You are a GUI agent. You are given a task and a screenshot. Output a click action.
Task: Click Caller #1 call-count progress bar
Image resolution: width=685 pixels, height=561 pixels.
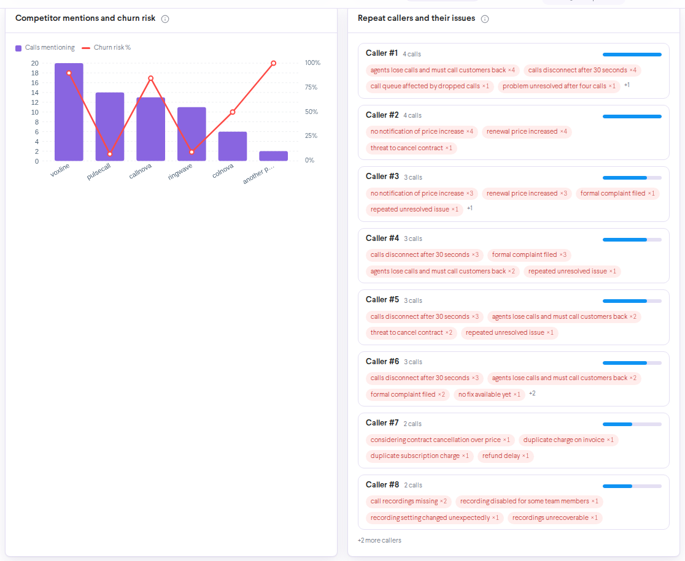pos(632,55)
